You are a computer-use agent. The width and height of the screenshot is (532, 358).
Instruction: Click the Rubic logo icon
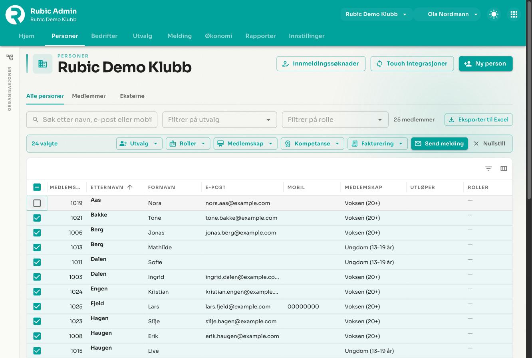(15, 15)
